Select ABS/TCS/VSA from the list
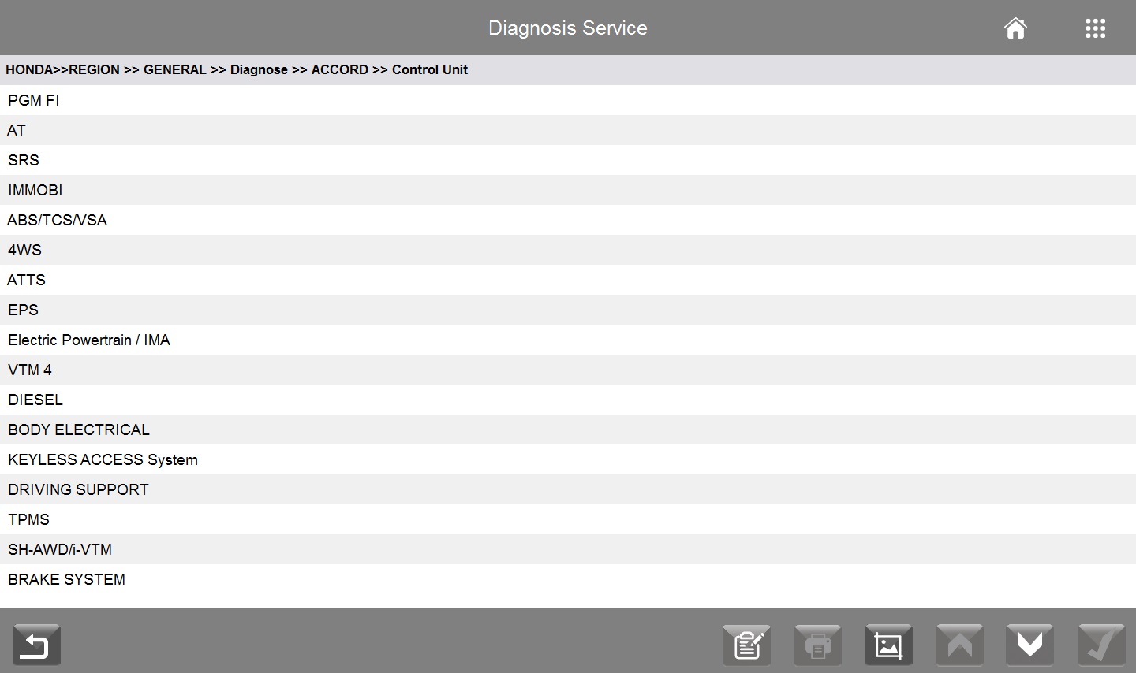The image size is (1136, 673). coord(568,220)
